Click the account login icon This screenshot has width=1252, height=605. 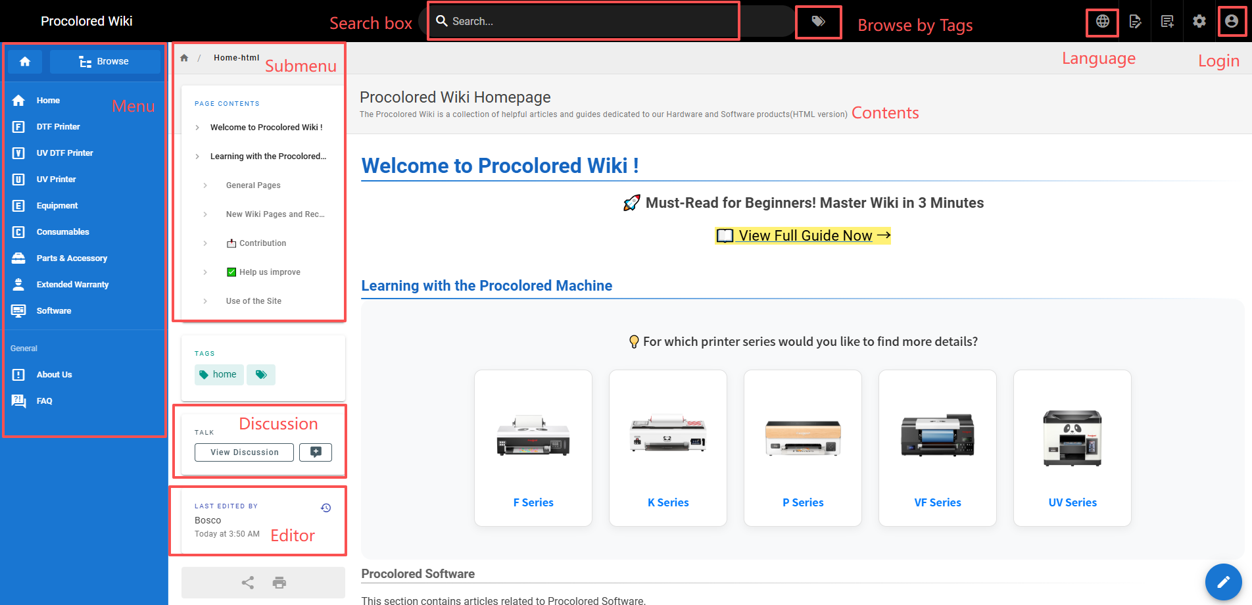1232,21
